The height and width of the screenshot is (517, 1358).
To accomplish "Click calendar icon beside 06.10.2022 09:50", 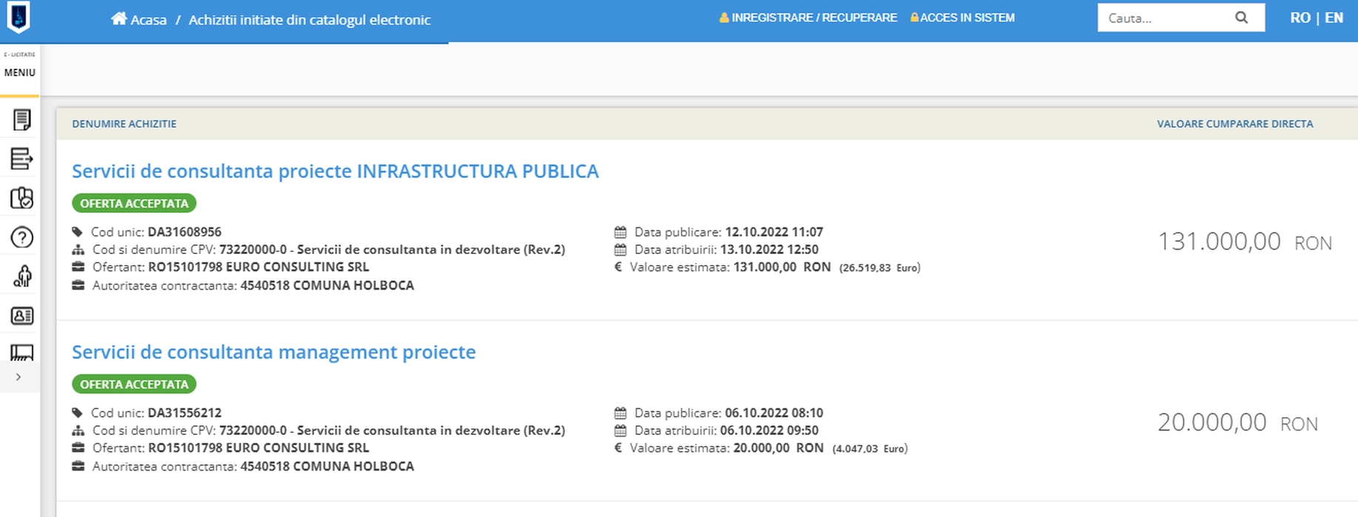I will 620,431.
